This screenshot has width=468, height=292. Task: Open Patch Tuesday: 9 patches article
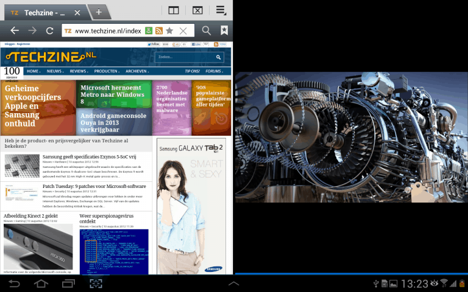coord(94,186)
